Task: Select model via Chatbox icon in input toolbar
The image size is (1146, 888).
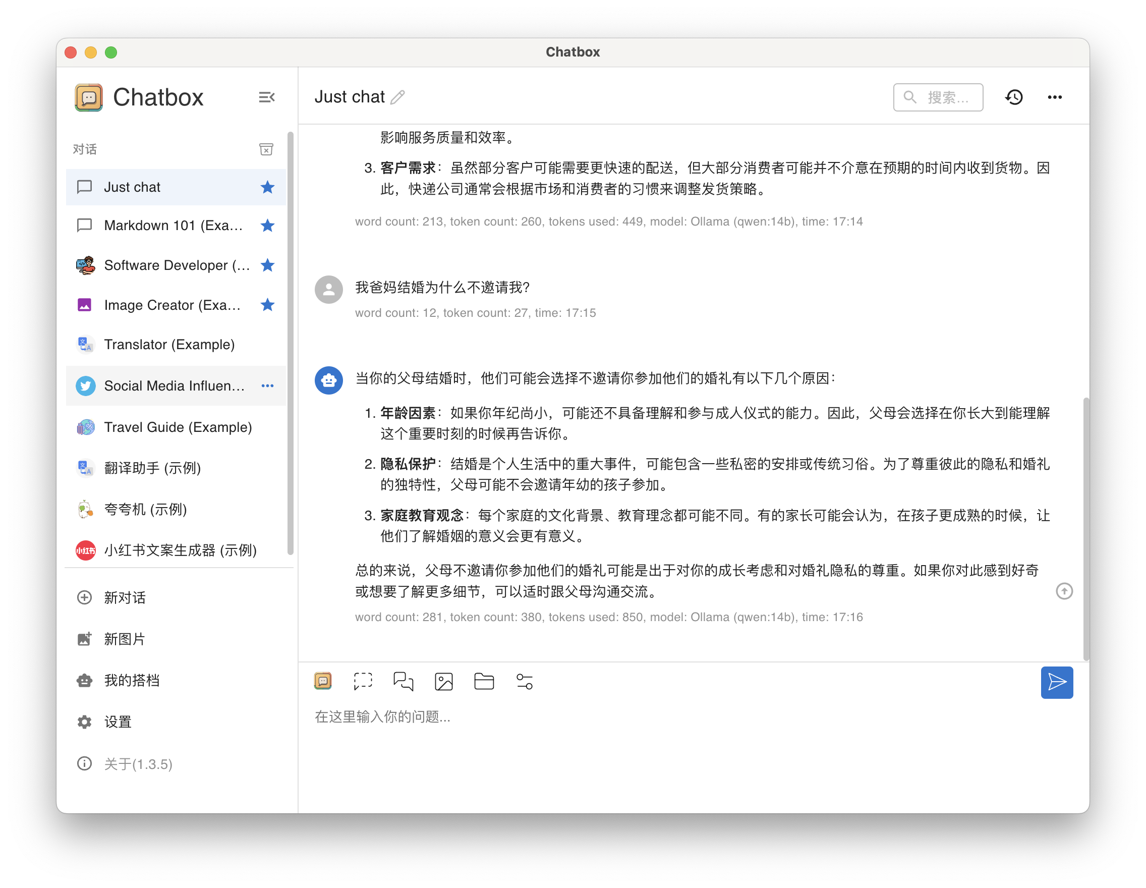Action: click(x=323, y=681)
